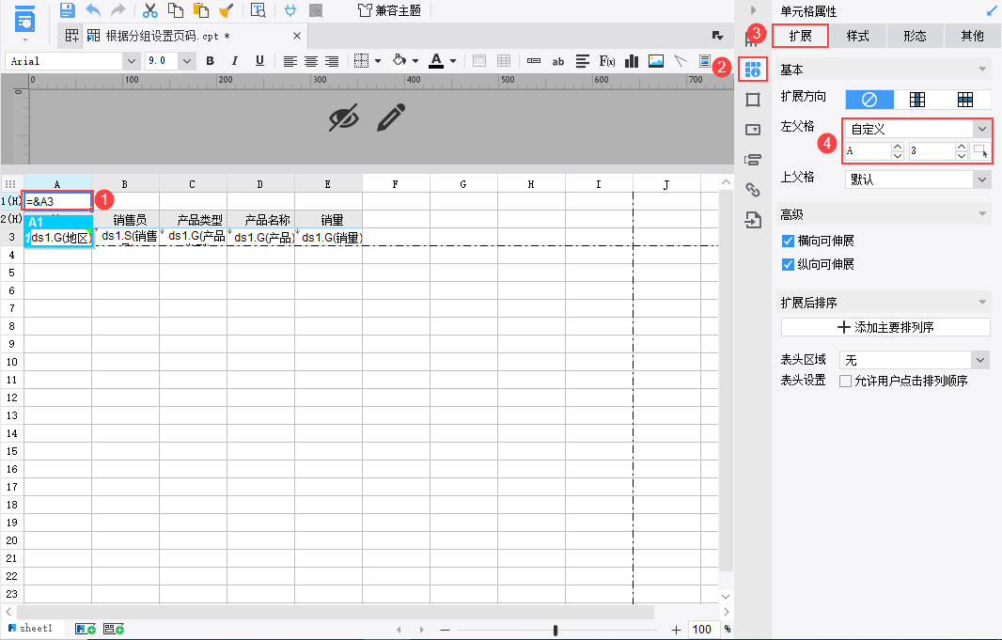The width and height of the screenshot is (1002, 640).
Task: Click the pencil edit icon in gray area
Action: point(391,117)
